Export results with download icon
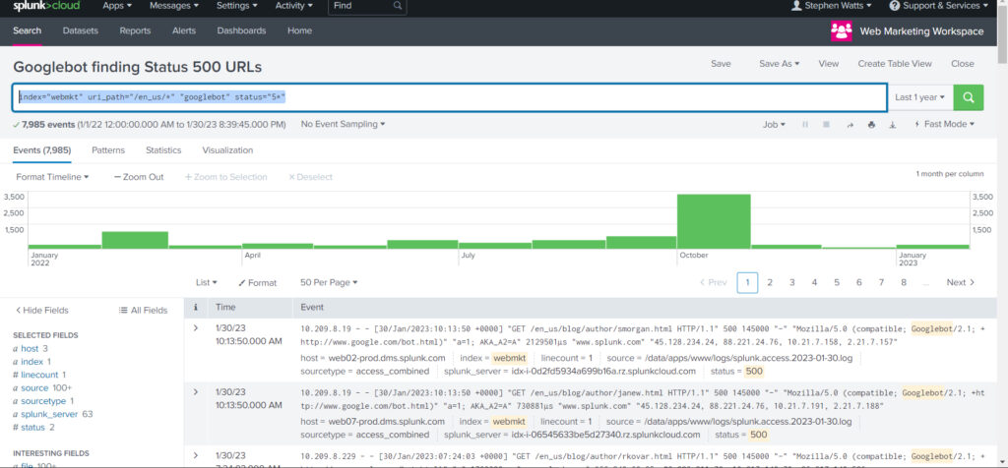This screenshot has height=468, width=1008. click(x=892, y=125)
